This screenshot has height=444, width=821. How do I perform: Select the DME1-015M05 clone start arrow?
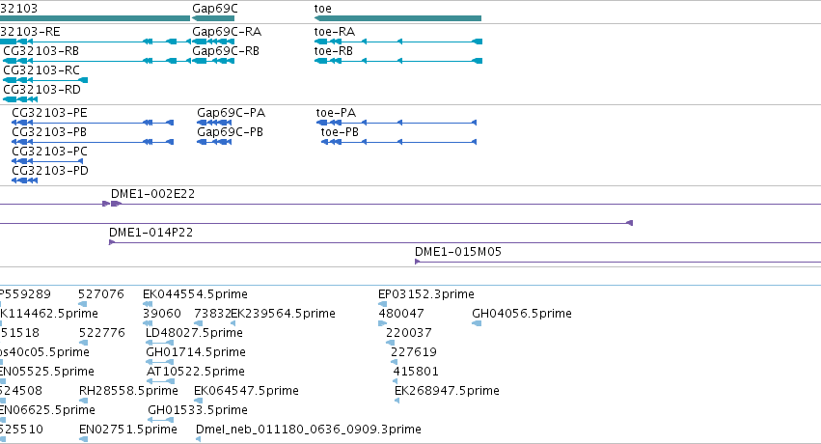[418, 262]
